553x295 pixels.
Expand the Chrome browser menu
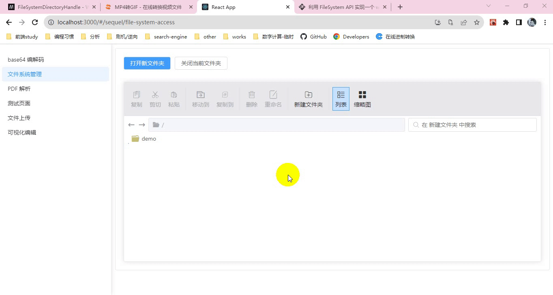point(545,22)
